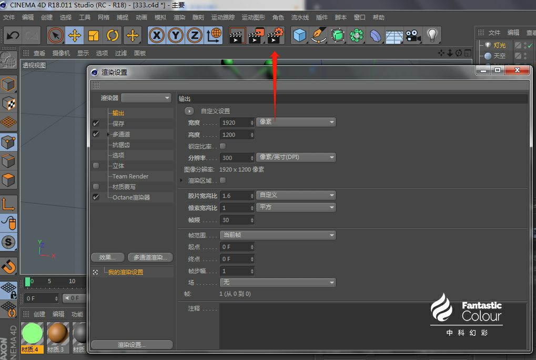
Task: Open the 渲染器 dropdown
Action: 146,98
